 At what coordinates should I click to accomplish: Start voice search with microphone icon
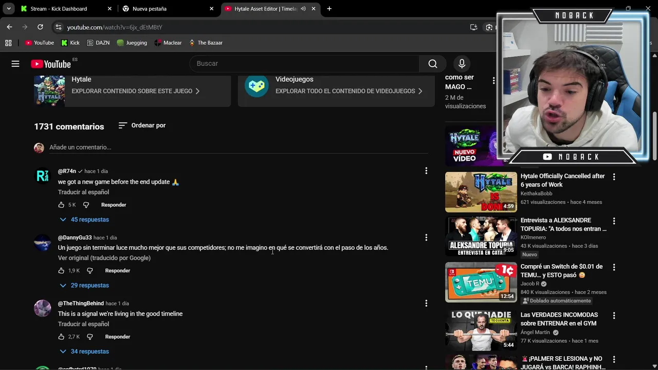pyautogui.click(x=462, y=64)
